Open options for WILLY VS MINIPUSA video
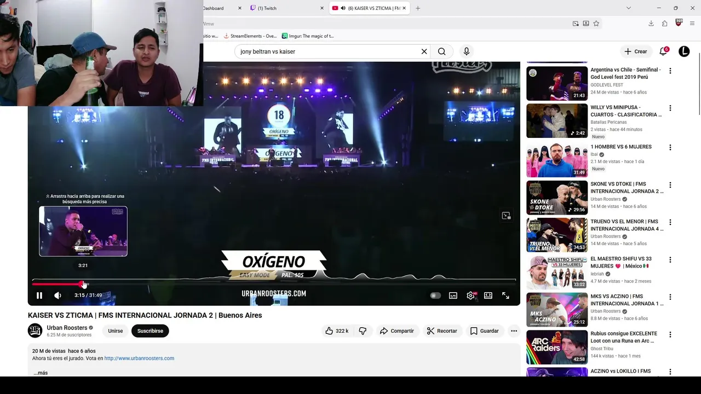This screenshot has width=701, height=394. 670,108
